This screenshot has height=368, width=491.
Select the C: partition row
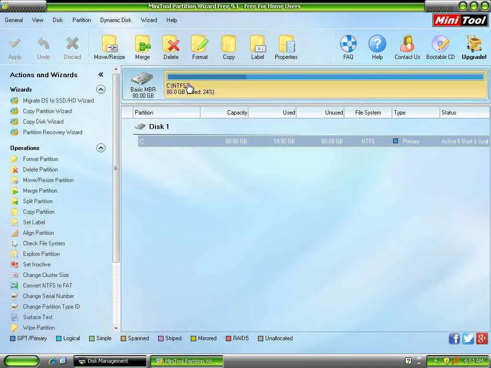pos(314,141)
